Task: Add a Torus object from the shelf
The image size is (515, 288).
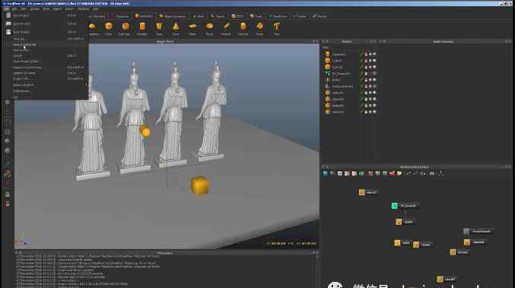Action: tap(209, 29)
